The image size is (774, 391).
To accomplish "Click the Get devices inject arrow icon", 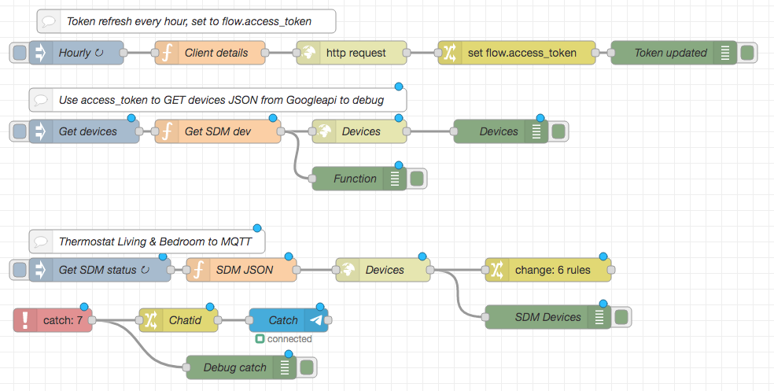I will point(39,131).
